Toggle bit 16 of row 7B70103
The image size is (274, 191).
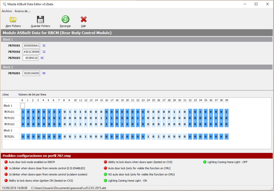coord(106,124)
